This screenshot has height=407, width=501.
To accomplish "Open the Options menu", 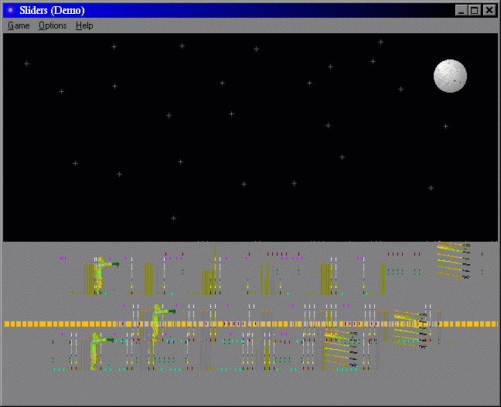I will [53, 25].
